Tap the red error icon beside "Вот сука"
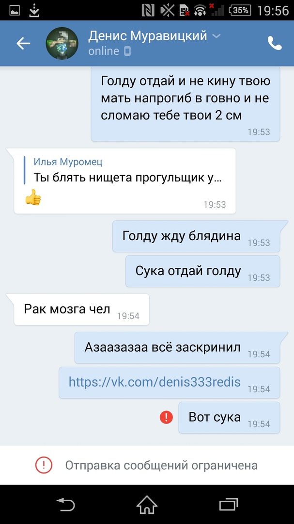 click(x=166, y=417)
